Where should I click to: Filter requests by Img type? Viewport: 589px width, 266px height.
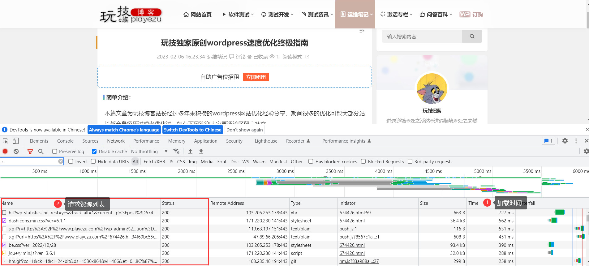tap(193, 161)
